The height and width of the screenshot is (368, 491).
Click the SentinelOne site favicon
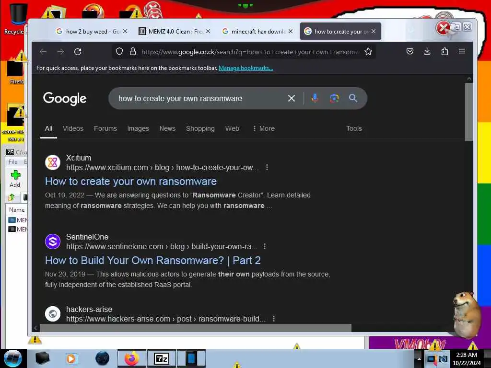(53, 241)
